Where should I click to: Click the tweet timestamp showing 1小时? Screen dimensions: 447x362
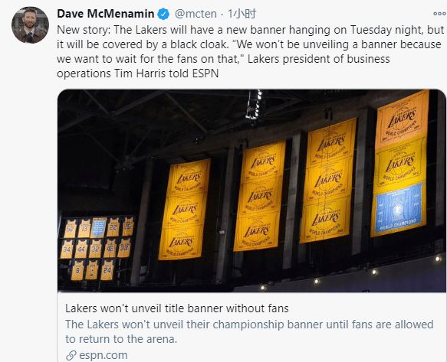click(x=242, y=14)
